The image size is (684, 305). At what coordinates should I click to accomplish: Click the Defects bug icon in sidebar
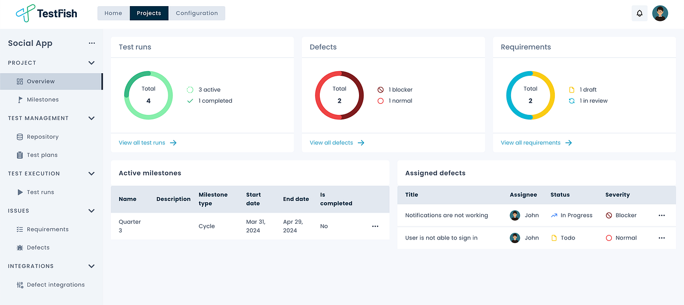point(20,248)
